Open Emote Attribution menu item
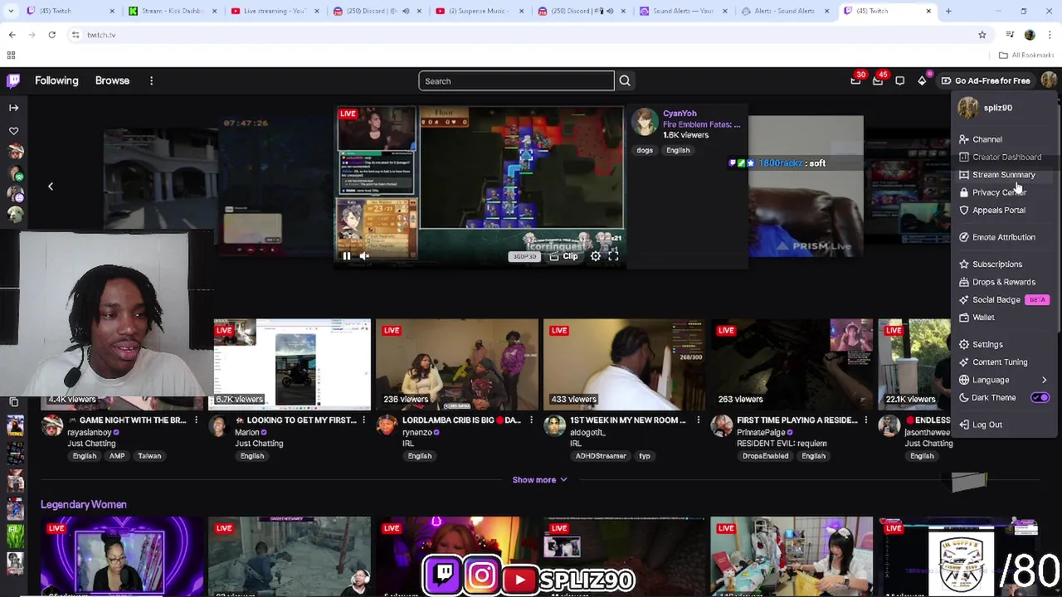Viewport: 1062px width, 597px height. click(x=1004, y=237)
